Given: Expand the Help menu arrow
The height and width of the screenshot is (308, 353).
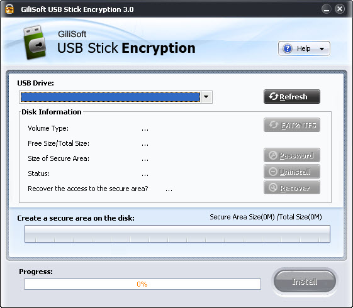Looking at the screenshot, I should click(x=322, y=49).
